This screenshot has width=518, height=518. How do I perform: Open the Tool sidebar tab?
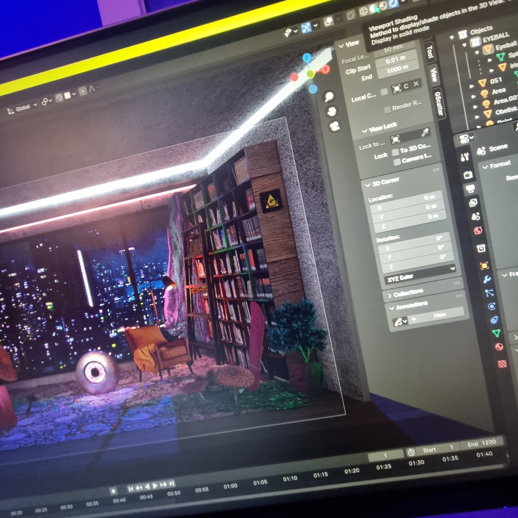tap(430, 52)
